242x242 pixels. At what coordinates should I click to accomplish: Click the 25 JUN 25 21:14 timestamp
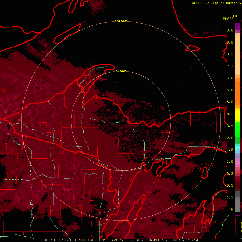[180, 240]
